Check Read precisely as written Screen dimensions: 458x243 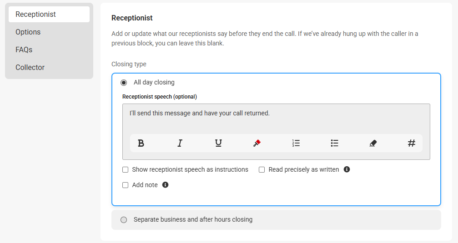point(262,170)
